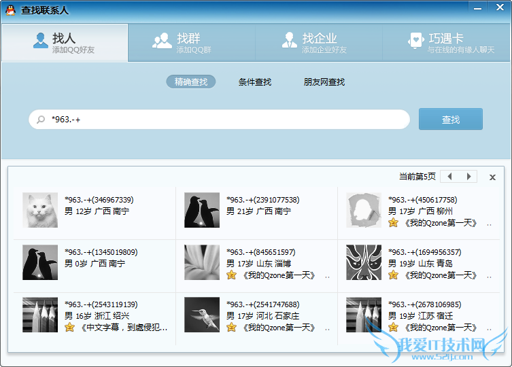The width and height of the screenshot is (512, 367).
Task: Open 《我的Qzone第一天》 of user 2541747688
Action: (x=279, y=328)
